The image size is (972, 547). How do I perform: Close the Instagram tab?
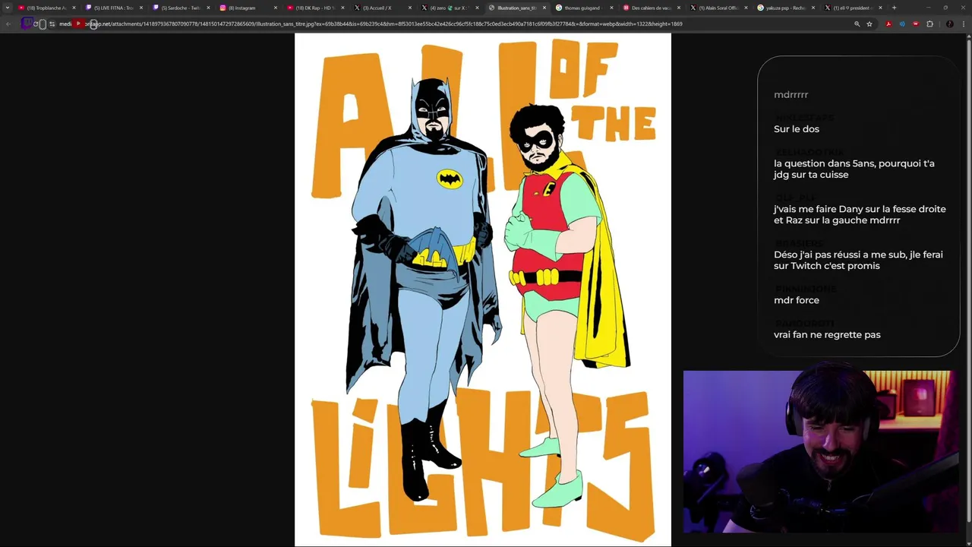coord(275,8)
